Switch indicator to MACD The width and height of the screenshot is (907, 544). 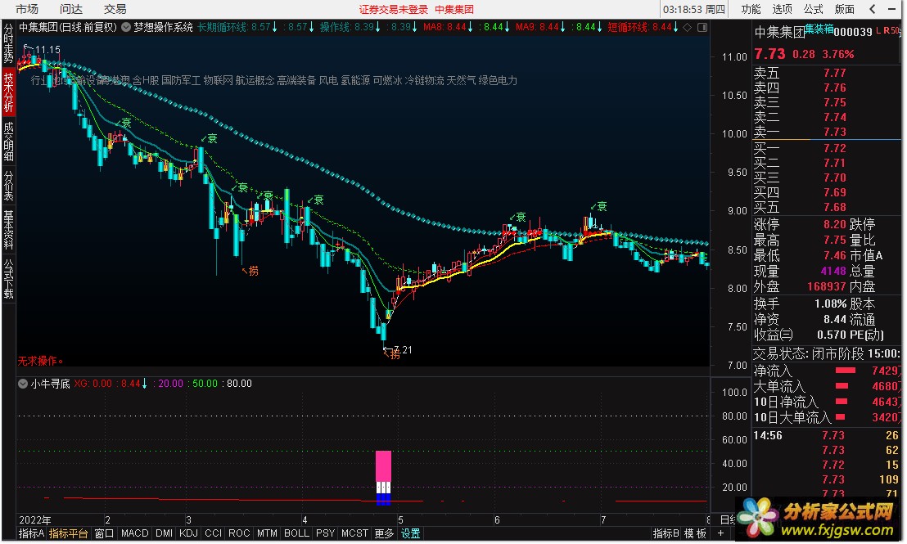pyautogui.click(x=135, y=533)
